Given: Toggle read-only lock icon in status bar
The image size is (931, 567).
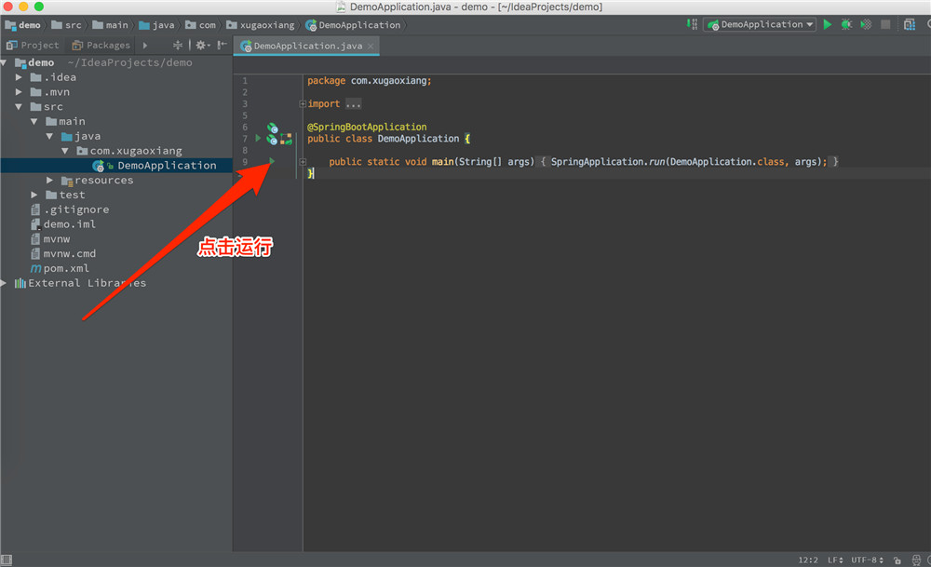Looking at the screenshot, I should click(897, 560).
